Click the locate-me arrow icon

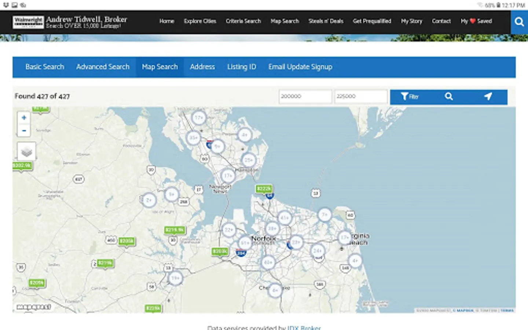(x=488, y=97)
